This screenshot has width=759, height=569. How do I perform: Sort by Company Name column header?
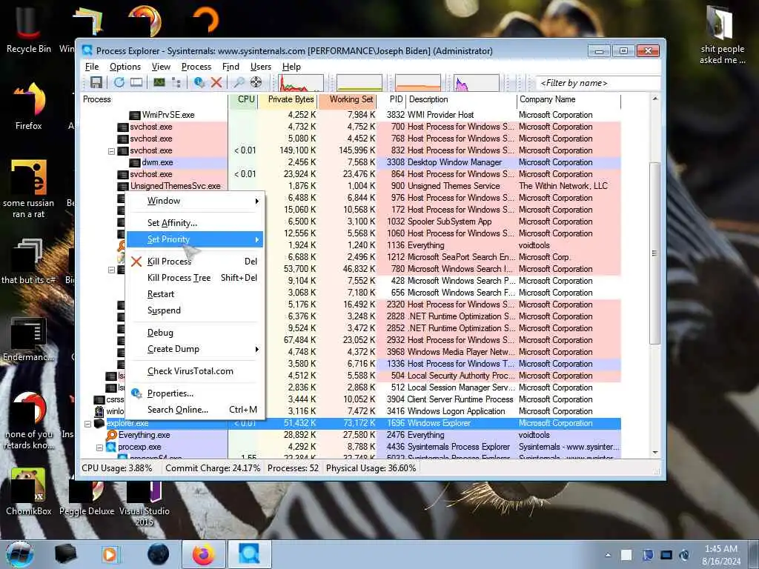[569, 100]
